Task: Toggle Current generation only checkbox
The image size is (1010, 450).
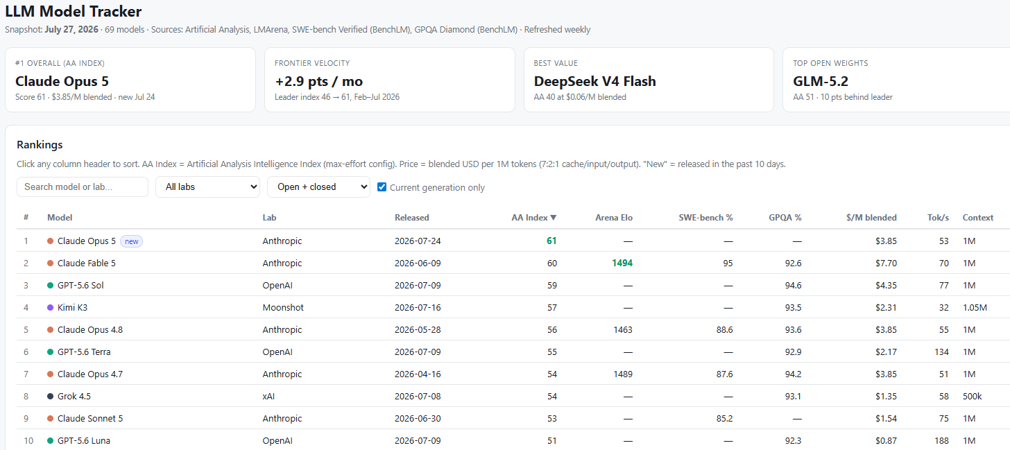Action: pos(382,187)
